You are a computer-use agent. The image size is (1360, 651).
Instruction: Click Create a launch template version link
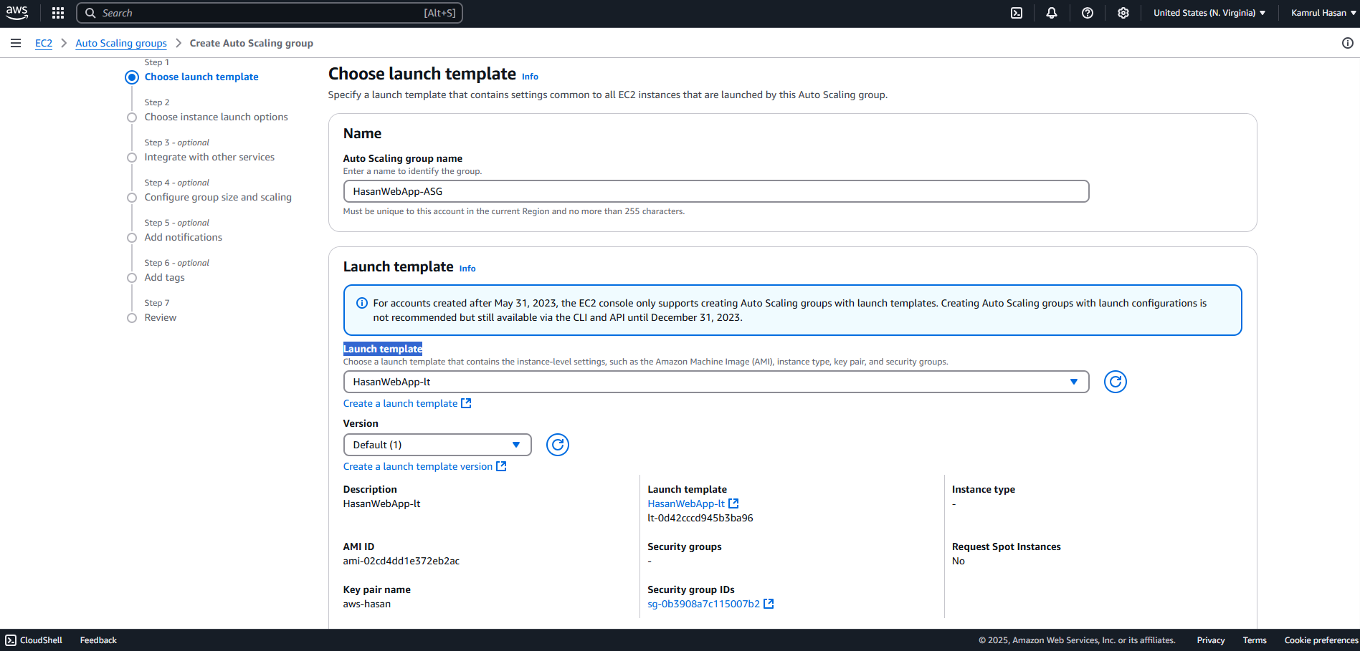coord(418,466)
